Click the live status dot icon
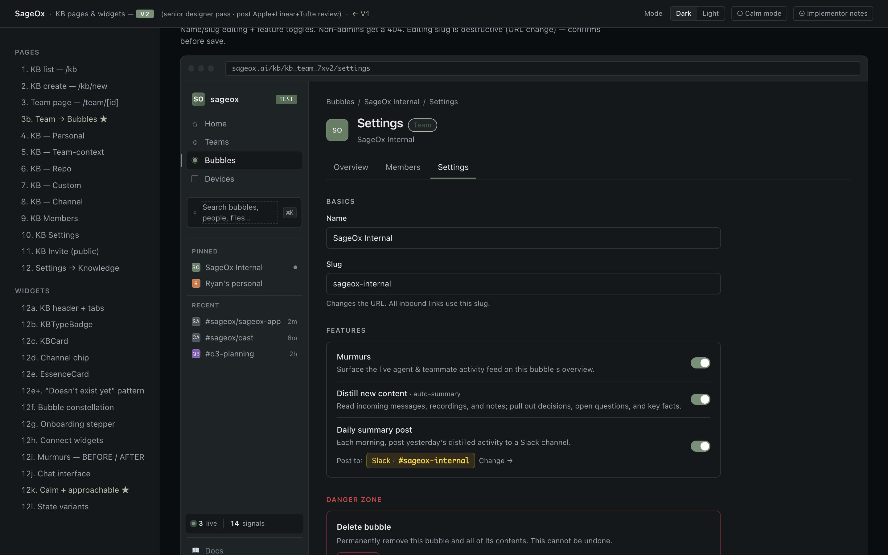Screen dimensions: 888x555 pos(193,524)
